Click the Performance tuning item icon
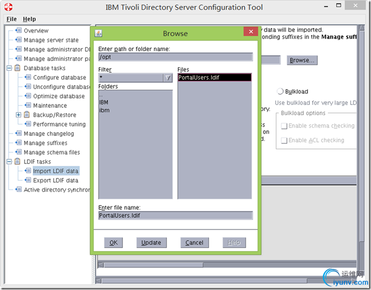 [28, 124]
